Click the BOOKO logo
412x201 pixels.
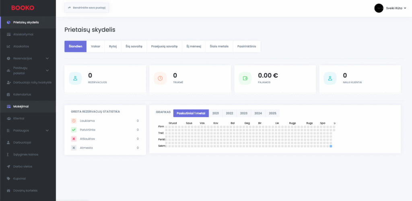(23, 8)
